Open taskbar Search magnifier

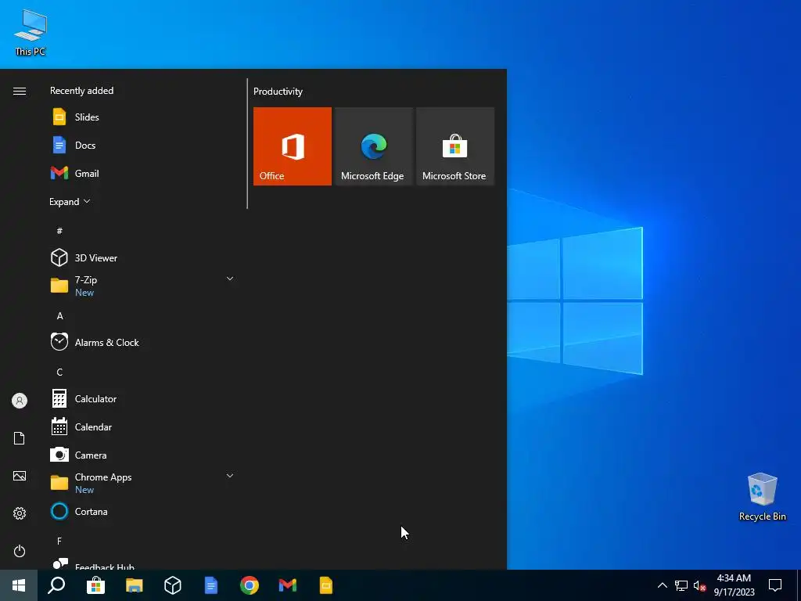56,585
